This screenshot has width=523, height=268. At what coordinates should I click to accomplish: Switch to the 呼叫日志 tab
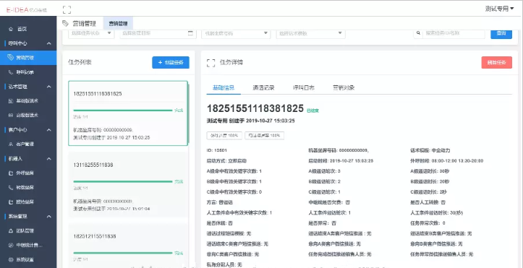304,88
